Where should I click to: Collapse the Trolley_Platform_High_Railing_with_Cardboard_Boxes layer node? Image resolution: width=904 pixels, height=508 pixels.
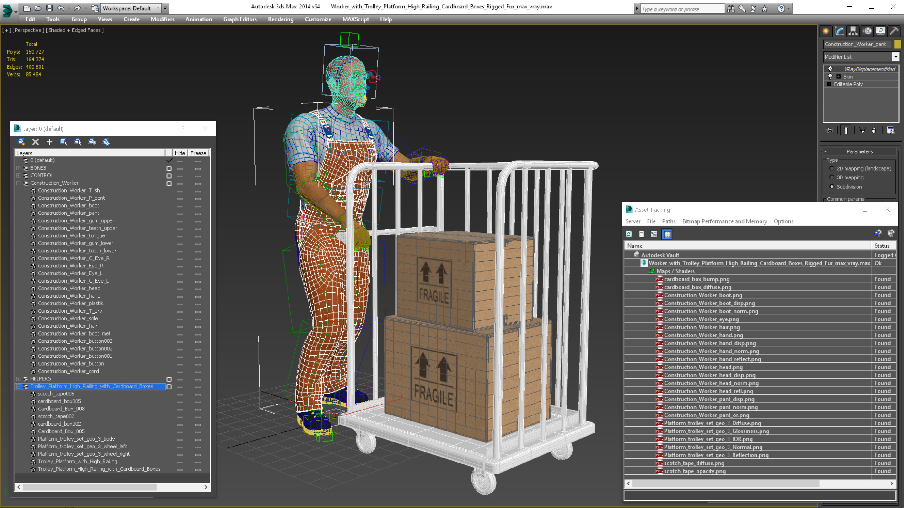[x=18, y=386]
